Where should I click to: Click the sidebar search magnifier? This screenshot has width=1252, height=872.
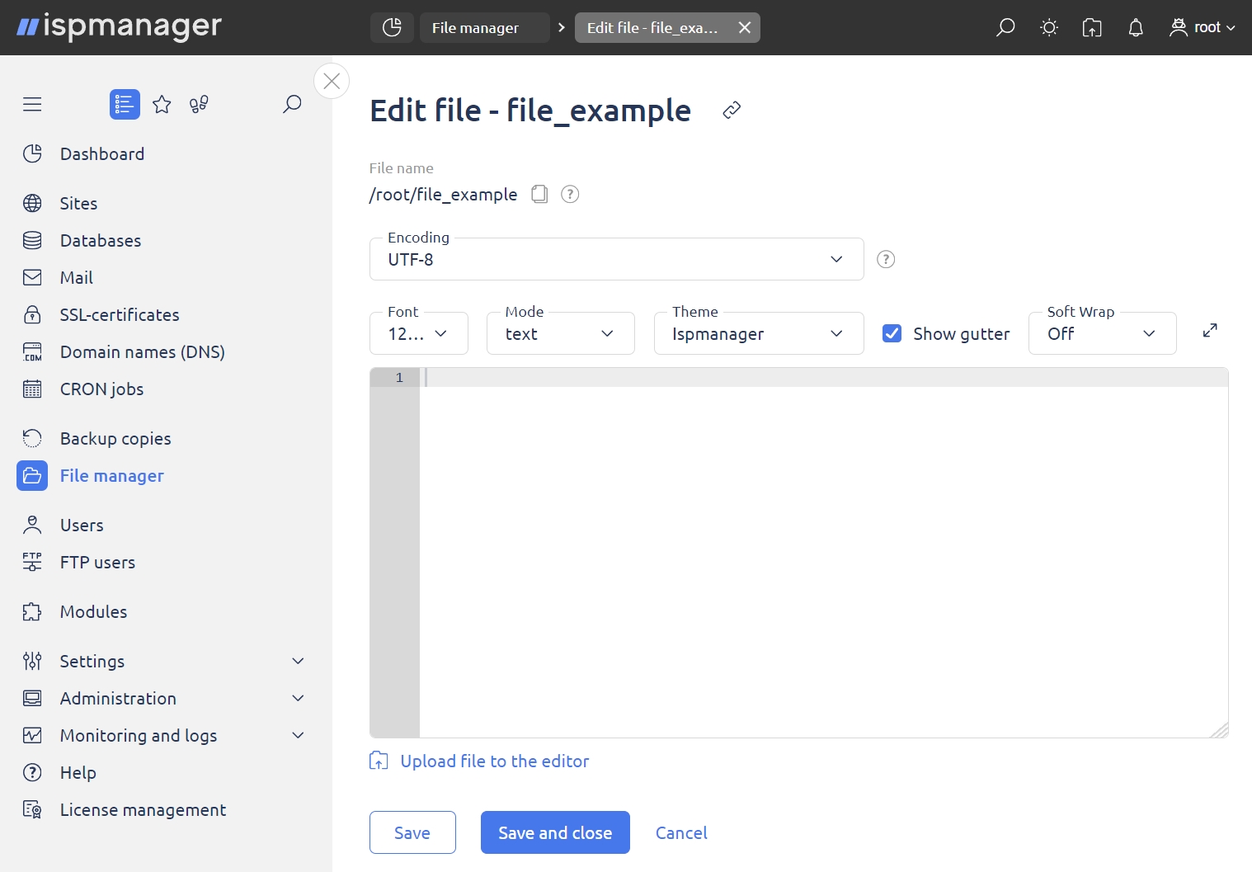292,104
